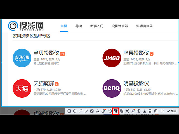Click the Dangbei blue brand logo

click(22, 58)
